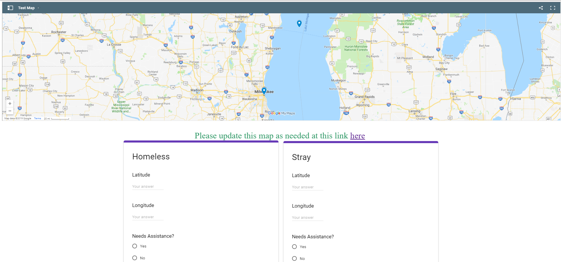Image resolution: width=561 pixels, height=262 pixels.
Task: Open map in fullscreen view icon
Action: click(553, 8)
